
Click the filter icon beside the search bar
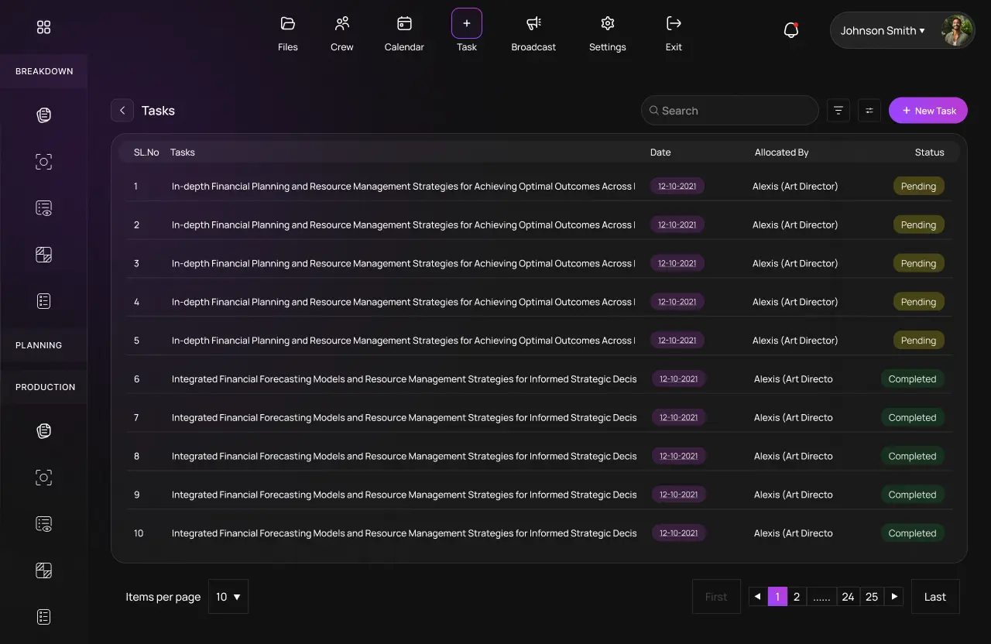(x=838, y=110)
